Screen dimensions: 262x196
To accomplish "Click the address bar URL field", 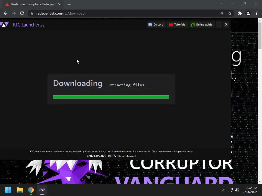I will (124, 13).
